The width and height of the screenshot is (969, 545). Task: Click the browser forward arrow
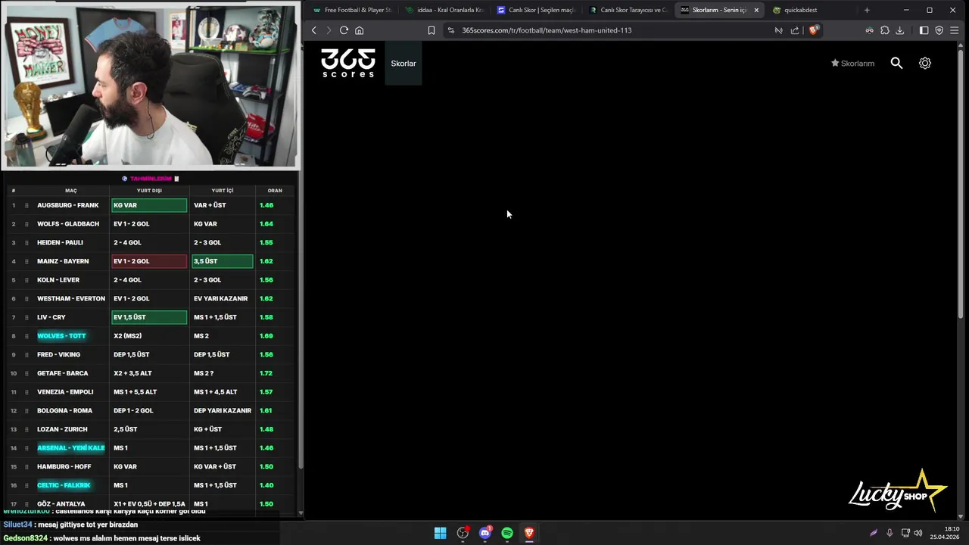[329, 30]
